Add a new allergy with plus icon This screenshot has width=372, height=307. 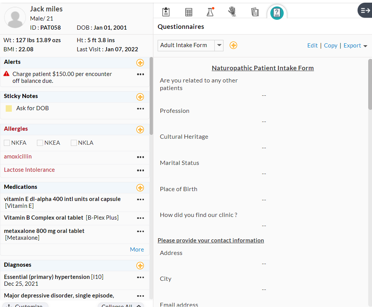click(140, 130)
